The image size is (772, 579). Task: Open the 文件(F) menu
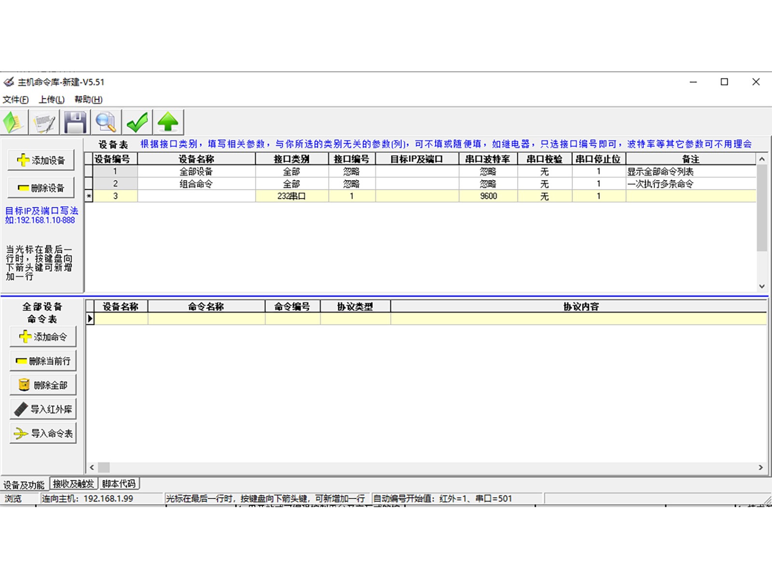click(x=15, y=99)
